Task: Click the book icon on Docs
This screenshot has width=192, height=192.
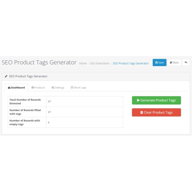Action: (x=171, y=63)
